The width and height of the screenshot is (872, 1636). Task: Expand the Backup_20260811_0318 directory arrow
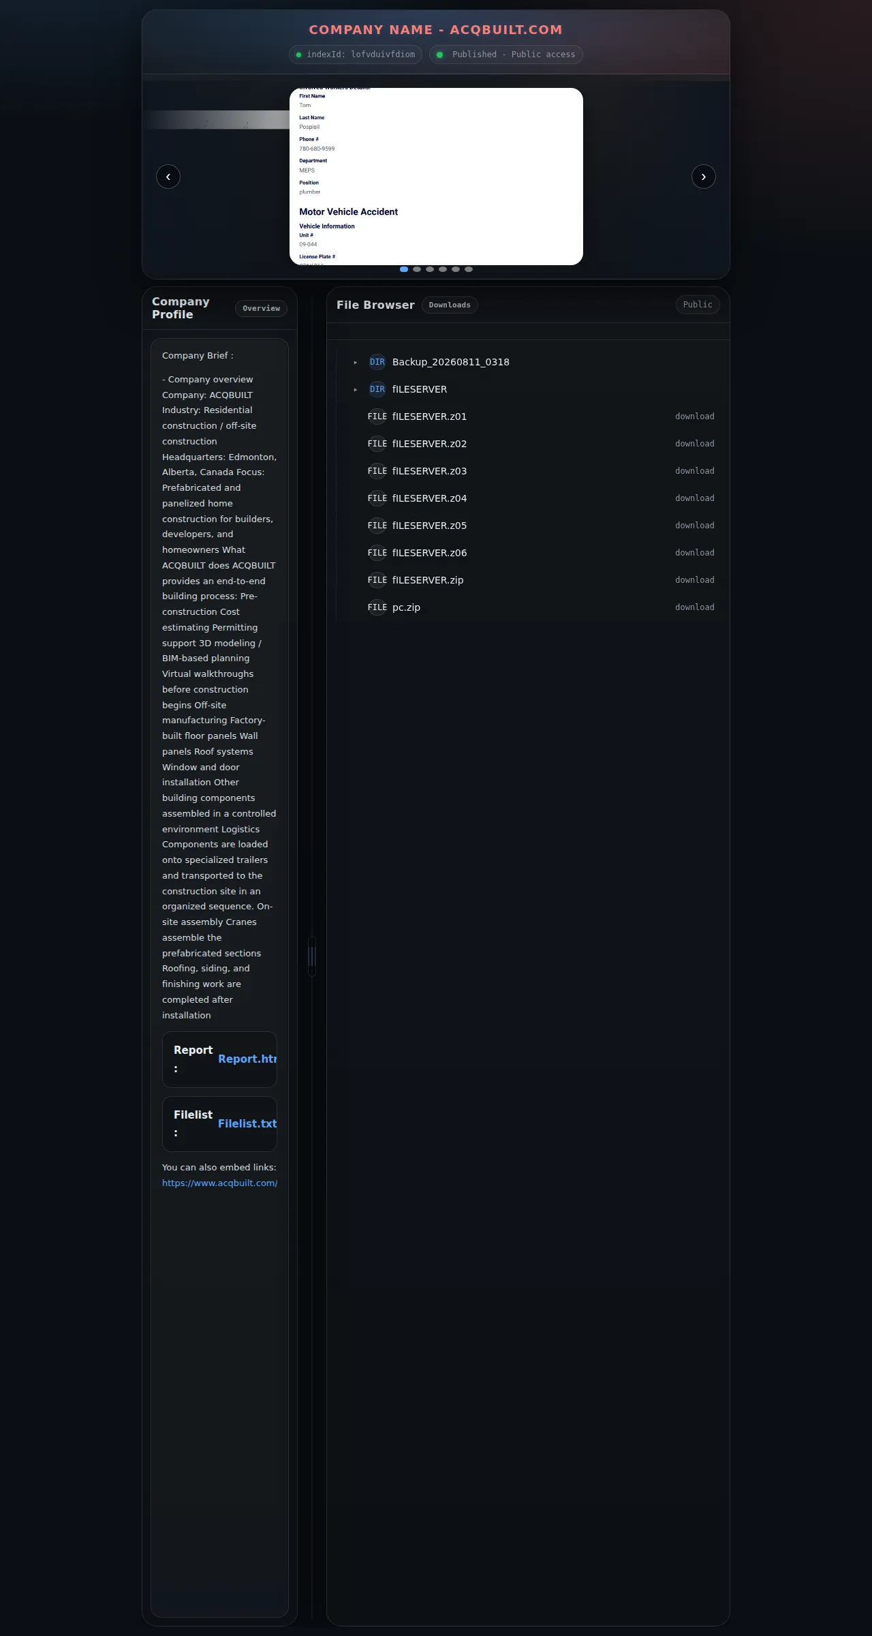(x=356, y=363)
